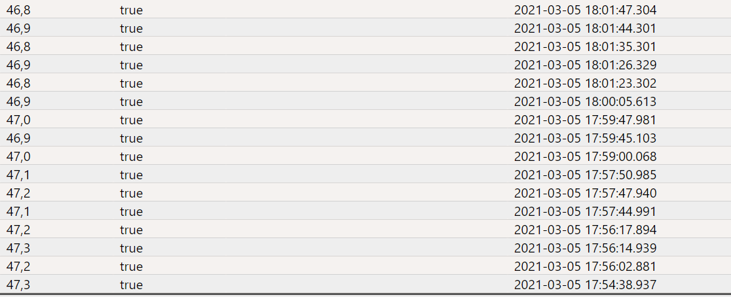Select the true cell in the 17:54:38.937 row
Image resolution: width=731 pixels, height=297 pixels.
[x=131, y=285]
